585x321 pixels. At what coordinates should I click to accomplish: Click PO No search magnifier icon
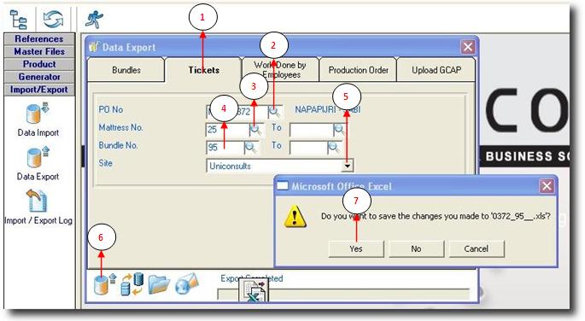pyautogui.click(x=275, y=112)
